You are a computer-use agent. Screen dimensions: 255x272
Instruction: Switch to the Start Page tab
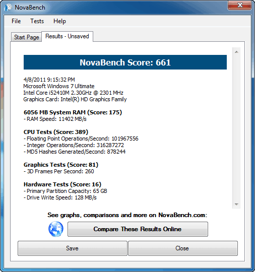pos(26,37)
